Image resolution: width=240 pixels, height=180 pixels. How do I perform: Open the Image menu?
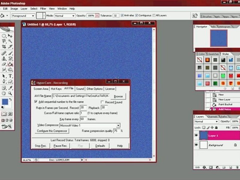pos(14,8)
